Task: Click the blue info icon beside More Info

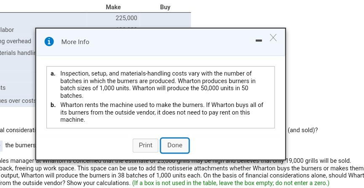Action: [49, 42]
